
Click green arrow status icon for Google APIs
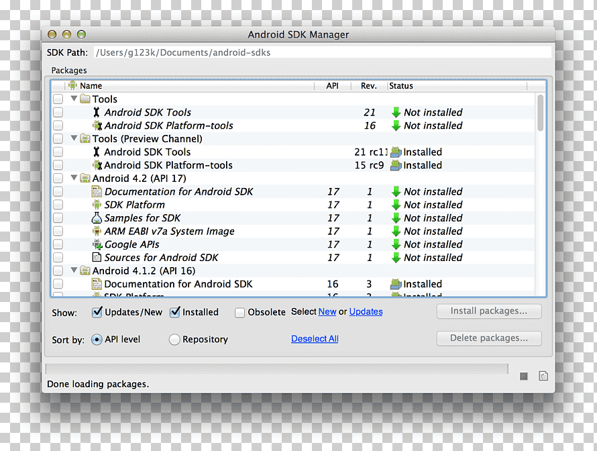click(396, 244)
